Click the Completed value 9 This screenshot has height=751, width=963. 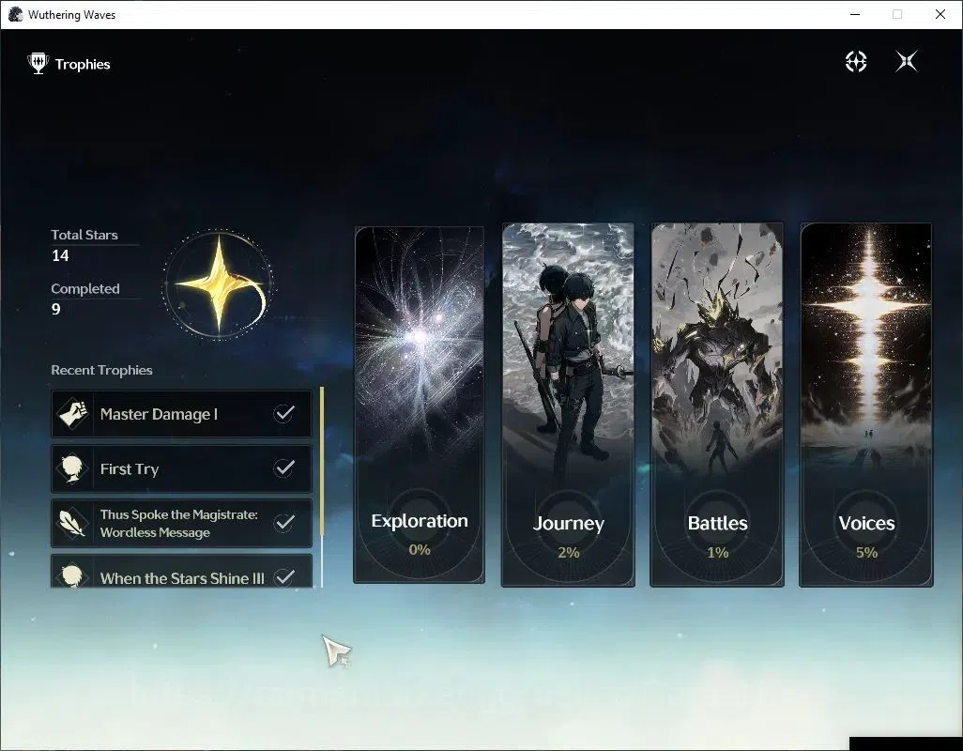[56, 309]
